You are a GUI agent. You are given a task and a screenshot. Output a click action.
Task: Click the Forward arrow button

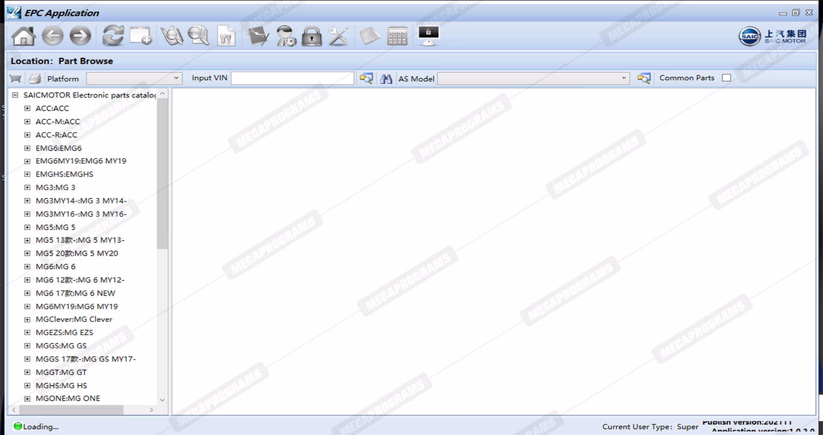80,36
